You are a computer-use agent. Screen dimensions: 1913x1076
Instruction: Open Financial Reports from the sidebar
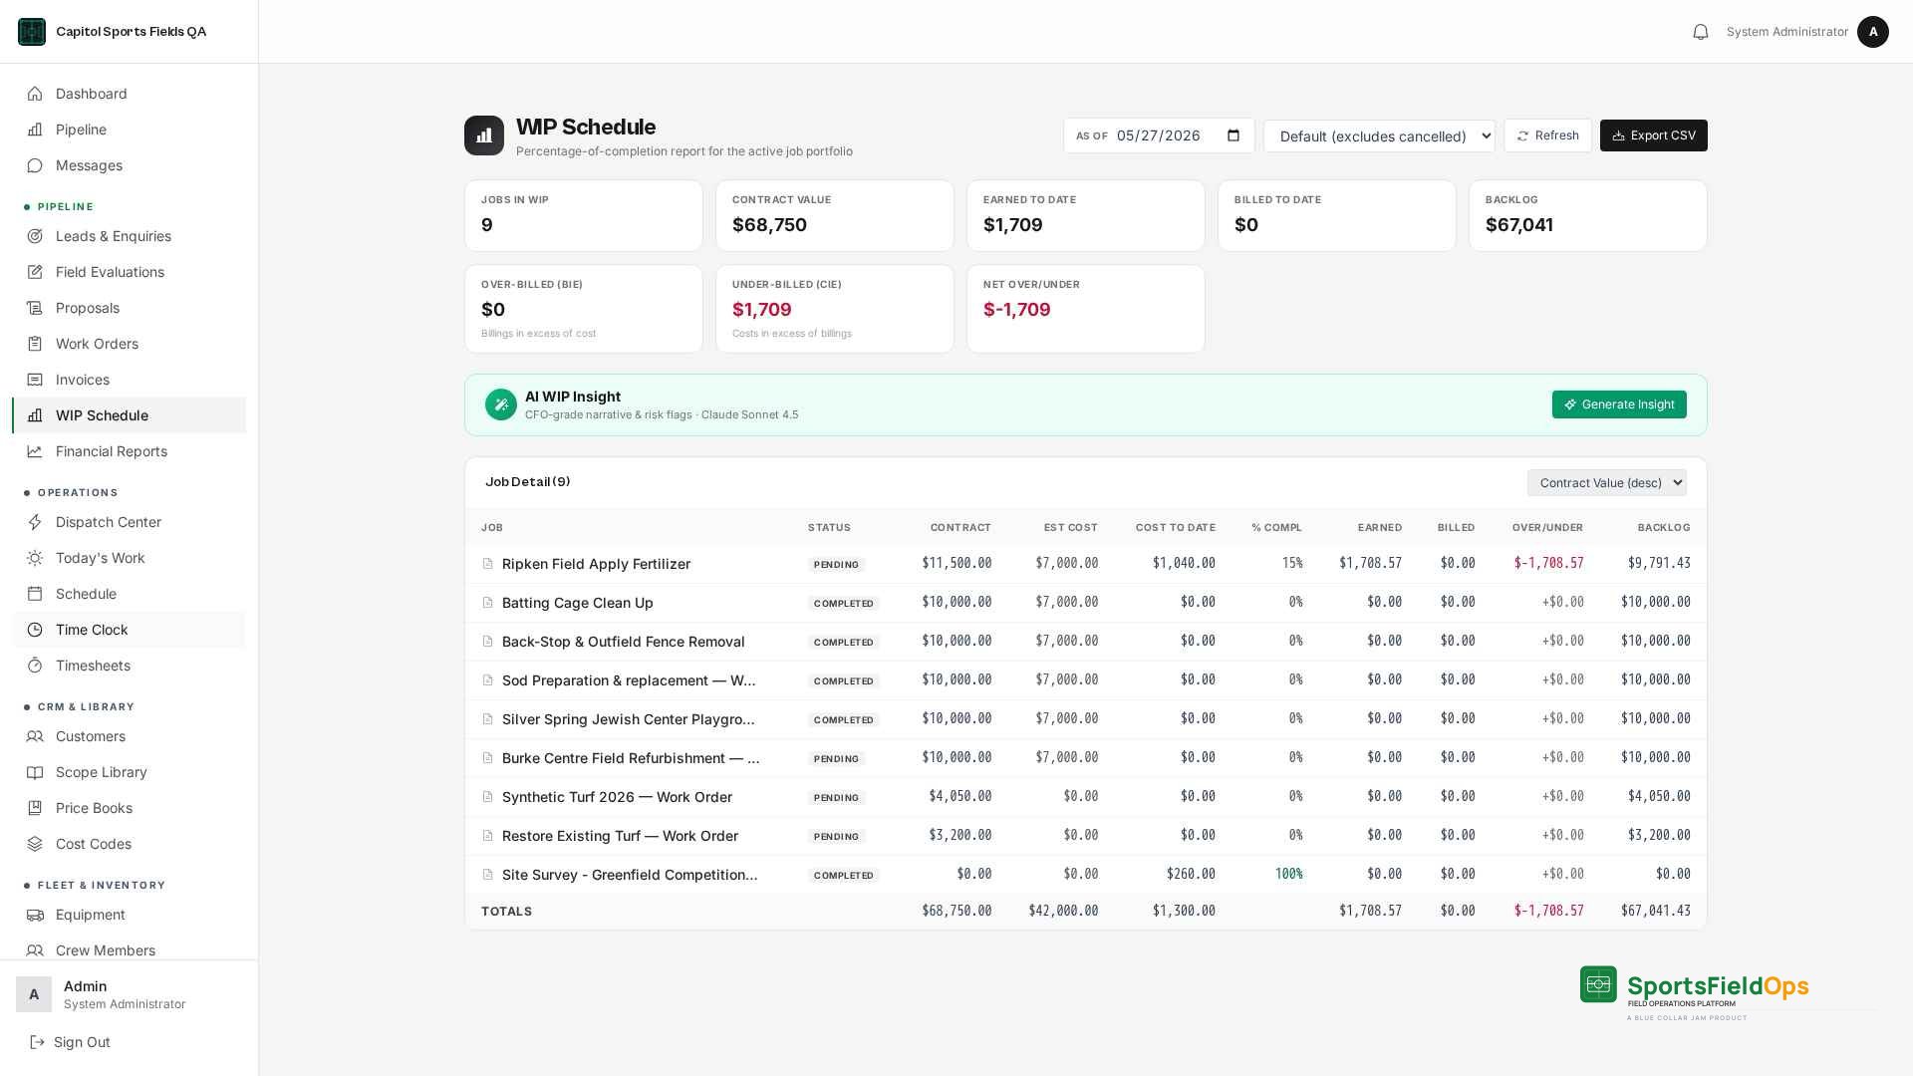pos(130,451)
